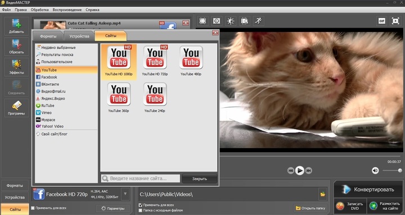Mute the volume speaker icon
The width and height of the screenshot is (405, 215).
pyautogui.click(x=375, y=171)
